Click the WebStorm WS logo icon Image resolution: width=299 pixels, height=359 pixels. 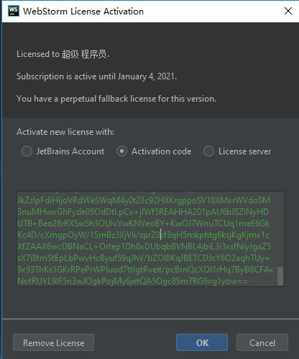pyautogui.click(x=14, y=11)
